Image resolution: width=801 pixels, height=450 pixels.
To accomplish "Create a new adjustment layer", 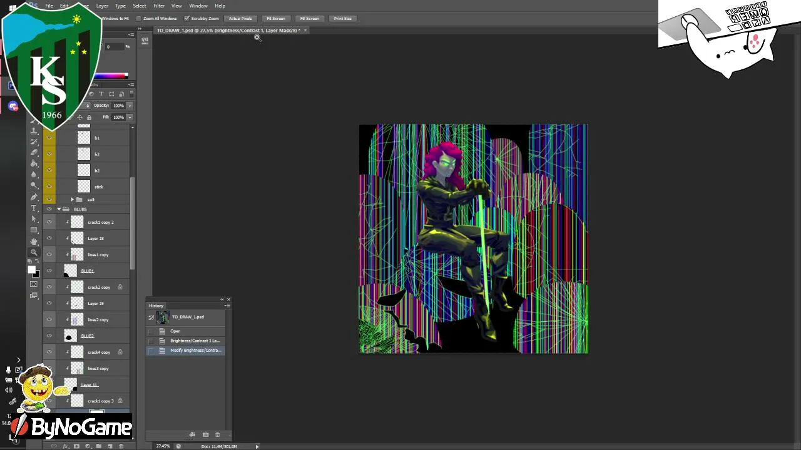I will click(88, 446).
